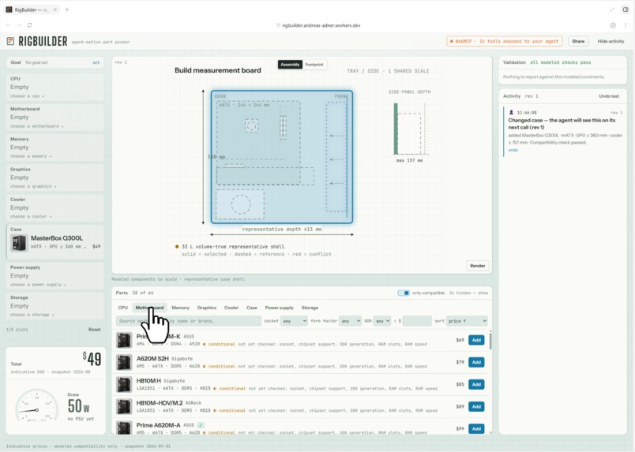The image size is (635, 452).
Task: Click the Prime A620M-A motherboard thumbnail
Action: click(124, 428)
